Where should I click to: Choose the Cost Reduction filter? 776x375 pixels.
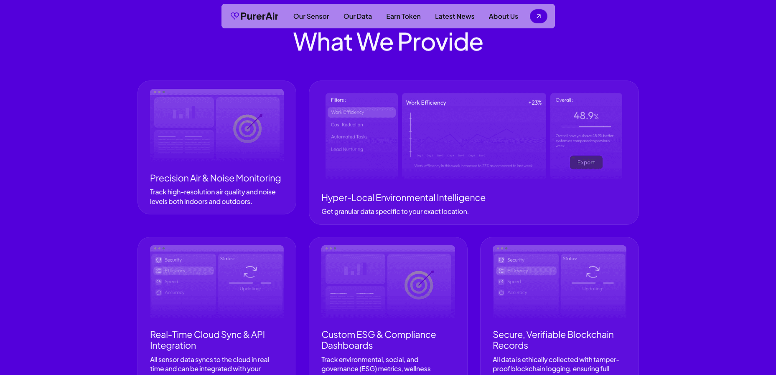(x=347, y=125)
